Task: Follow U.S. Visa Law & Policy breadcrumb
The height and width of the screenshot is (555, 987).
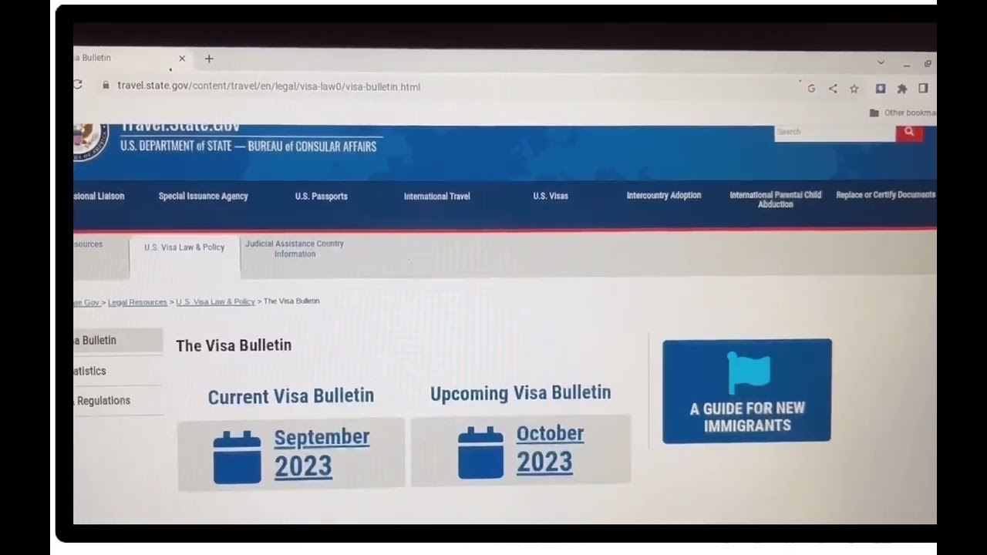Action: tap(215, 301)
